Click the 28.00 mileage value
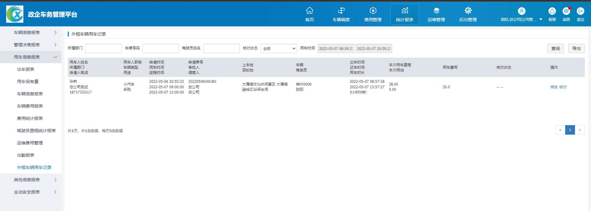The height and width of the screenshot is (211, 591). click(393, 84)
